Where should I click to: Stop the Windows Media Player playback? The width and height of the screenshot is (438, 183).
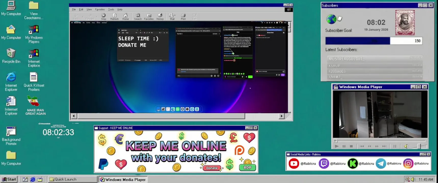(x=351, y=146)
